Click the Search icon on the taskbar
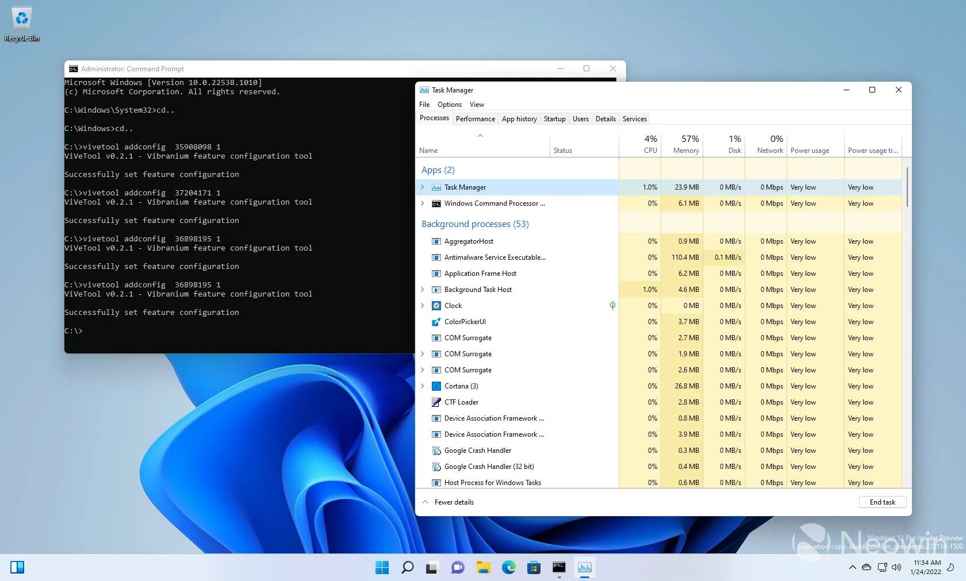The height and width of the screenshot is (581, 966). (x=407, y=567)
